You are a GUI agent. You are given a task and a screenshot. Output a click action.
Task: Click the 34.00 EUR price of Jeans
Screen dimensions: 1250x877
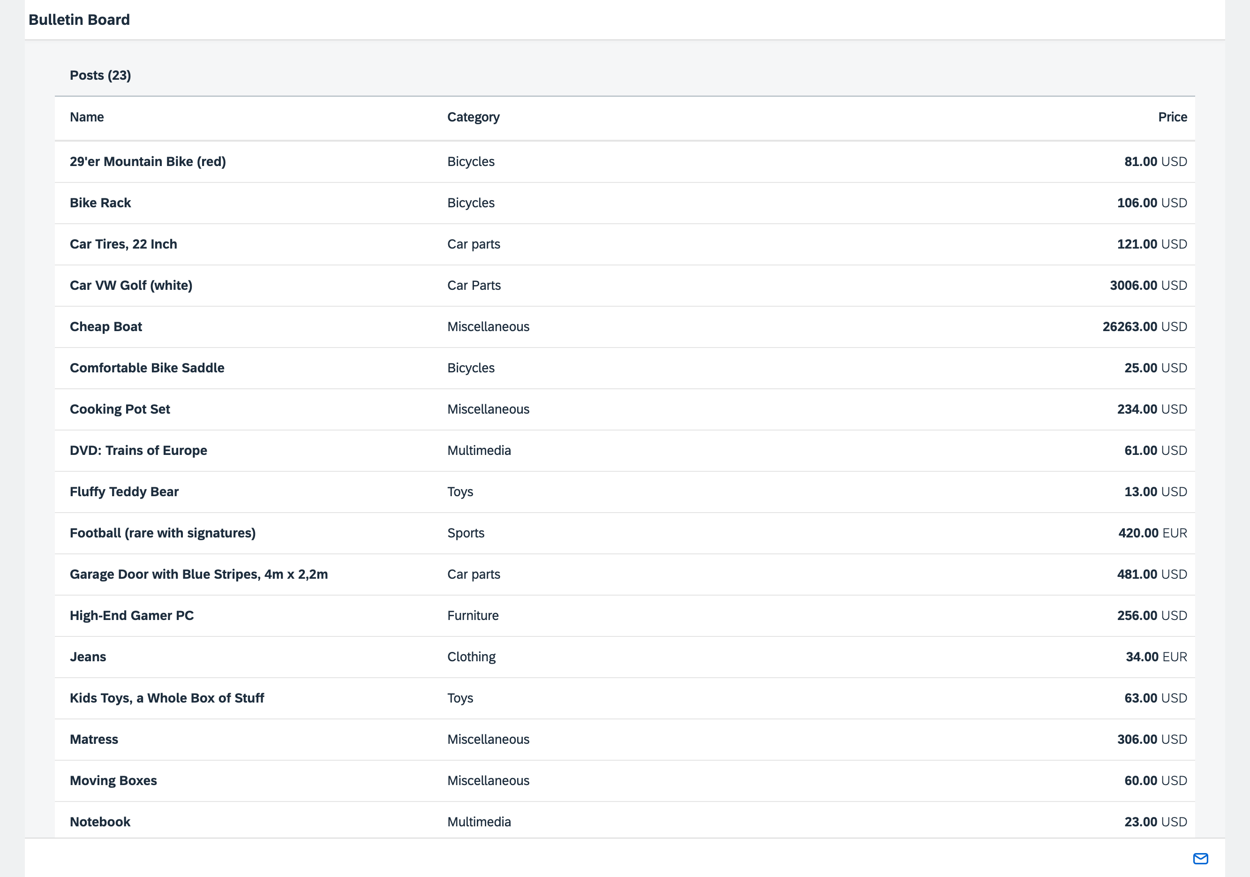pos(1156,657)
